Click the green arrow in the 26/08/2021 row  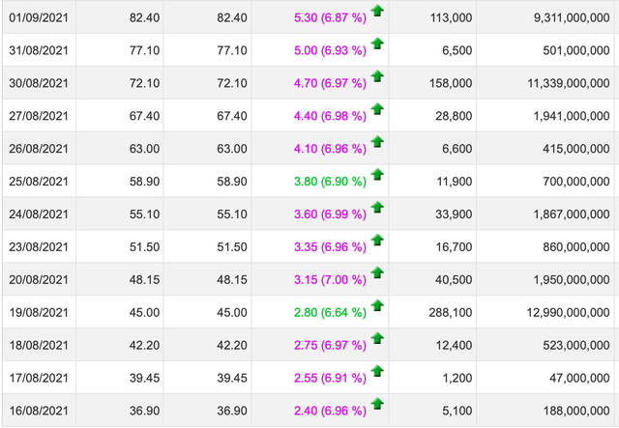[x=377, y=142]
